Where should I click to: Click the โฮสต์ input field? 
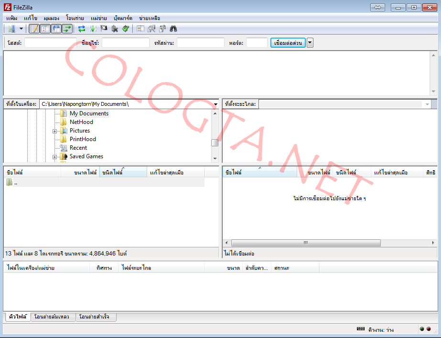[x=50, y=43]
